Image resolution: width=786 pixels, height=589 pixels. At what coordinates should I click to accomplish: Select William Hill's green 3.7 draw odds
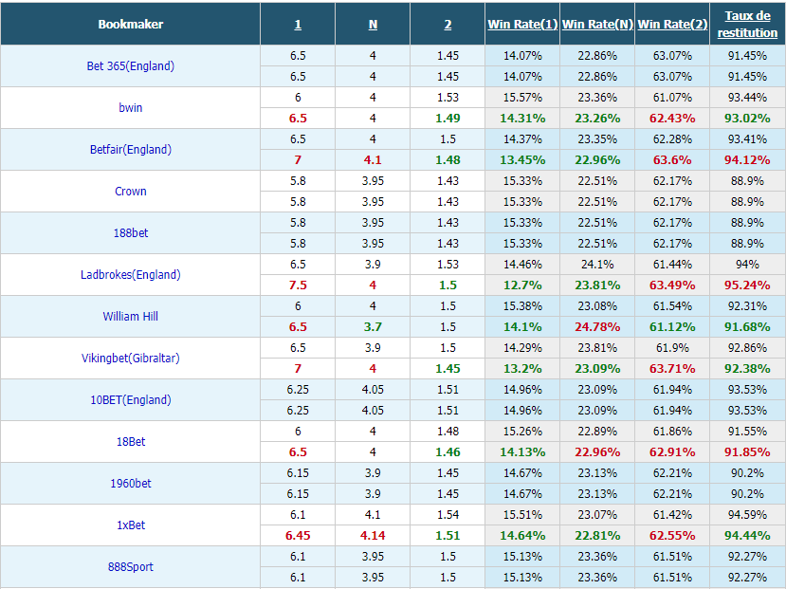[373, 327]
